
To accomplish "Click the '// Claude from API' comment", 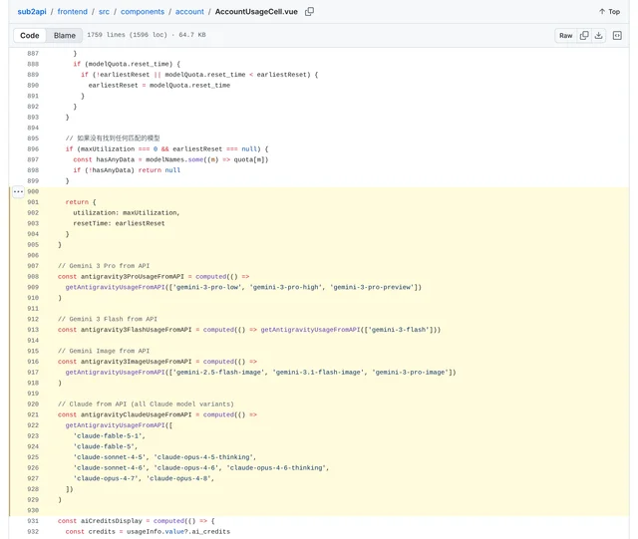I will (146, 404).
